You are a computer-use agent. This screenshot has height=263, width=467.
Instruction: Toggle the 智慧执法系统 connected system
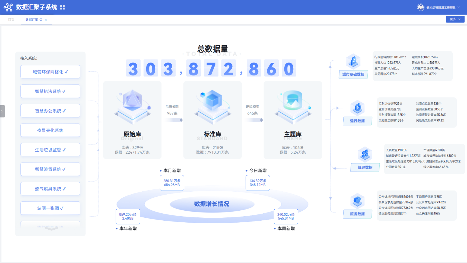(50, 91)
